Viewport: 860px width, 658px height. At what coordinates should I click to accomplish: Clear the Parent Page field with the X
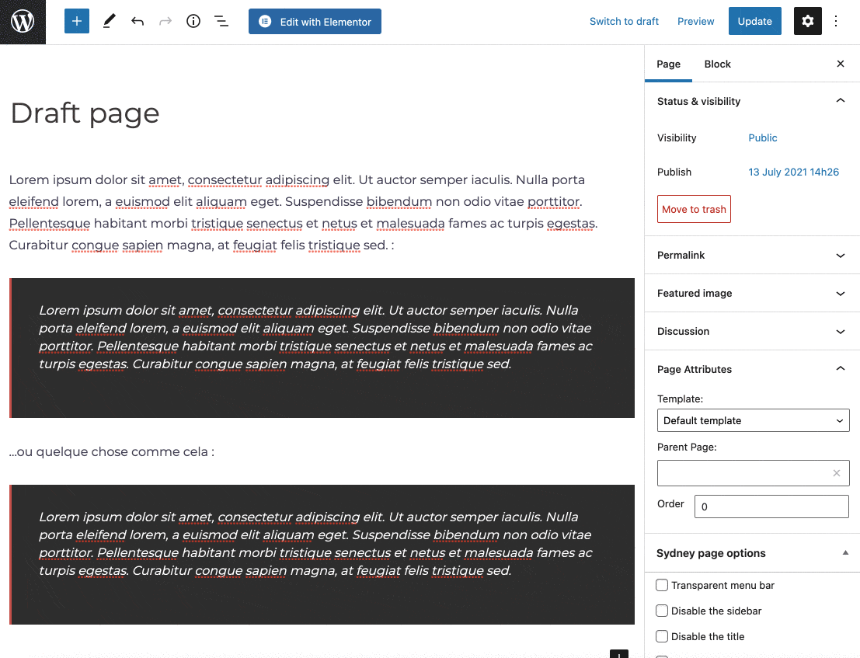click(x=836, y=473)
